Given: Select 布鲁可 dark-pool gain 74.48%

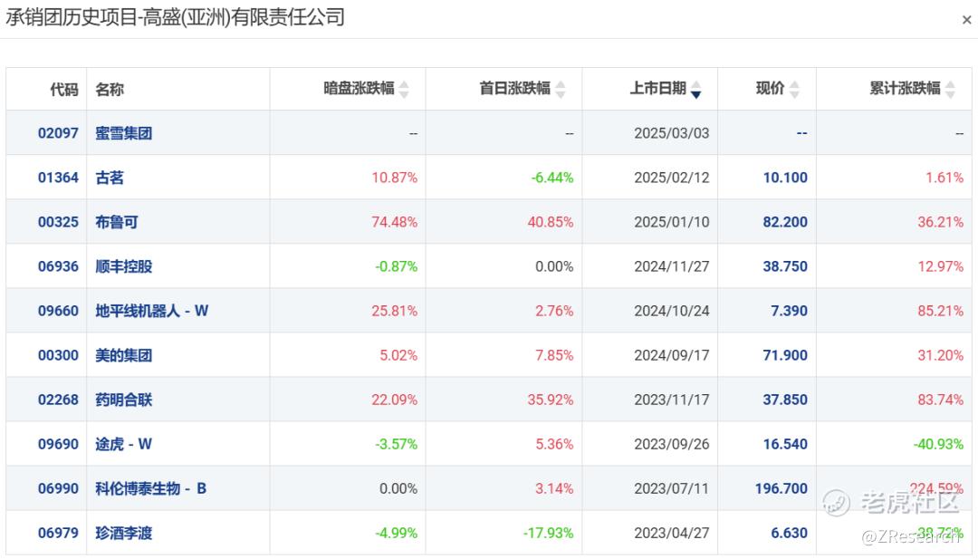Looking at the screenshot, I should pyautogui.click(x=395, y=221).
